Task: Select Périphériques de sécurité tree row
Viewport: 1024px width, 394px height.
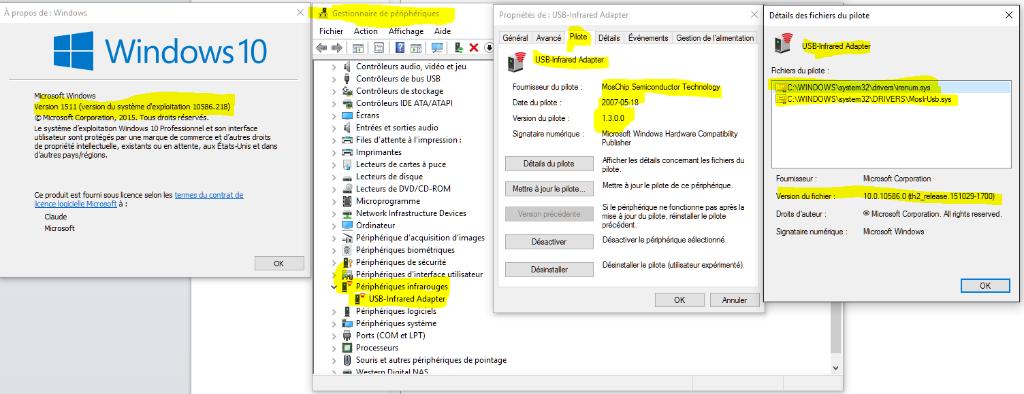Action: pos(401,262)
